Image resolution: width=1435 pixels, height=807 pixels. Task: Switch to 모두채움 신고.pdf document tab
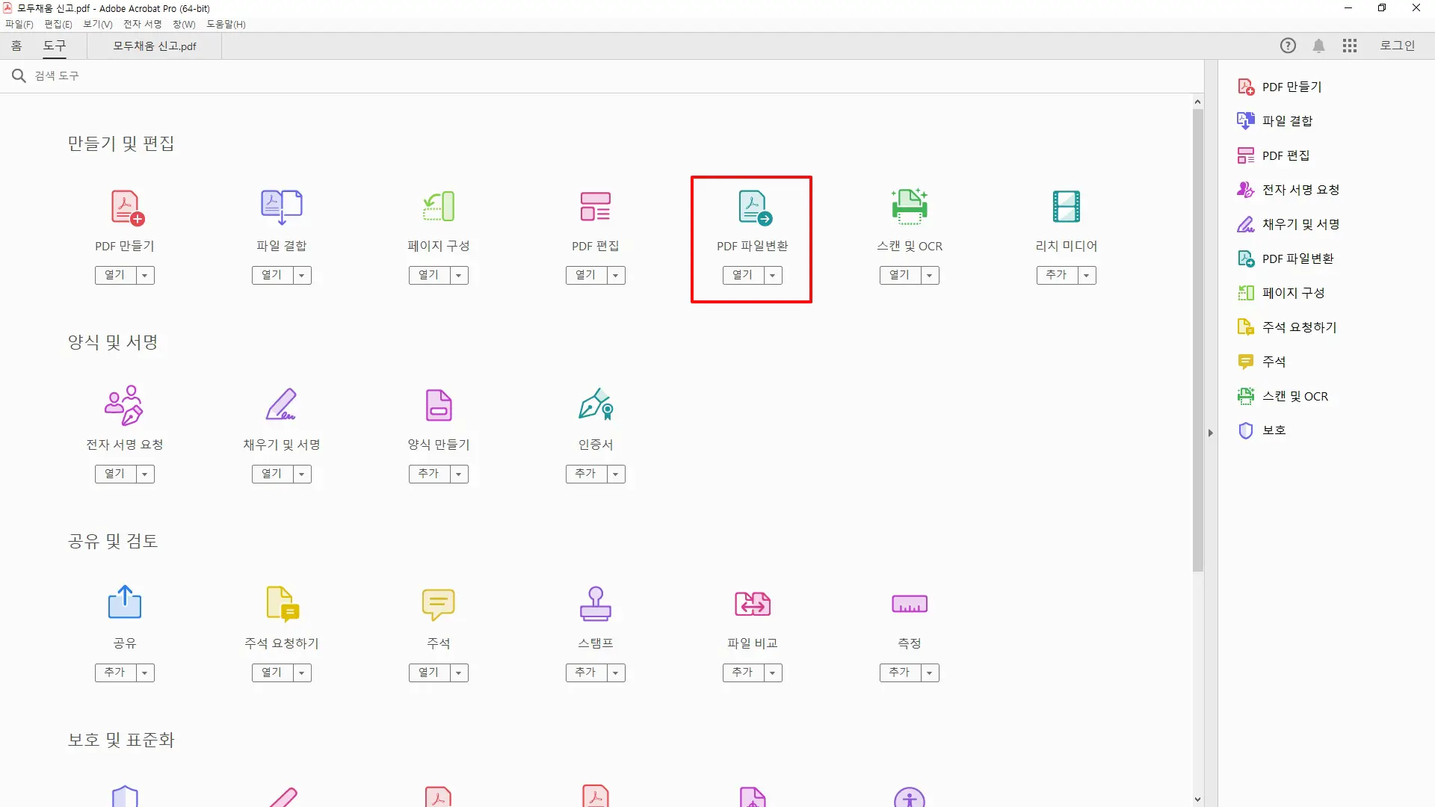[x=155, y=46]
